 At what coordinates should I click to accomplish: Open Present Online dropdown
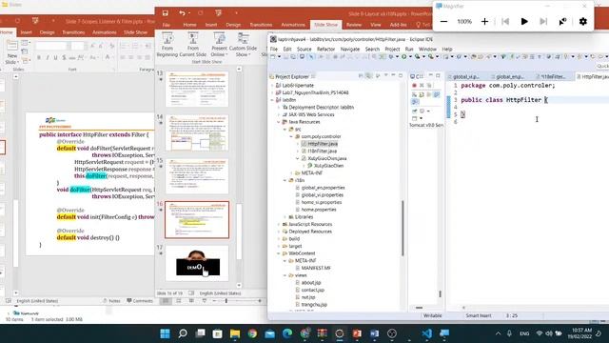[x=219, y=45]
